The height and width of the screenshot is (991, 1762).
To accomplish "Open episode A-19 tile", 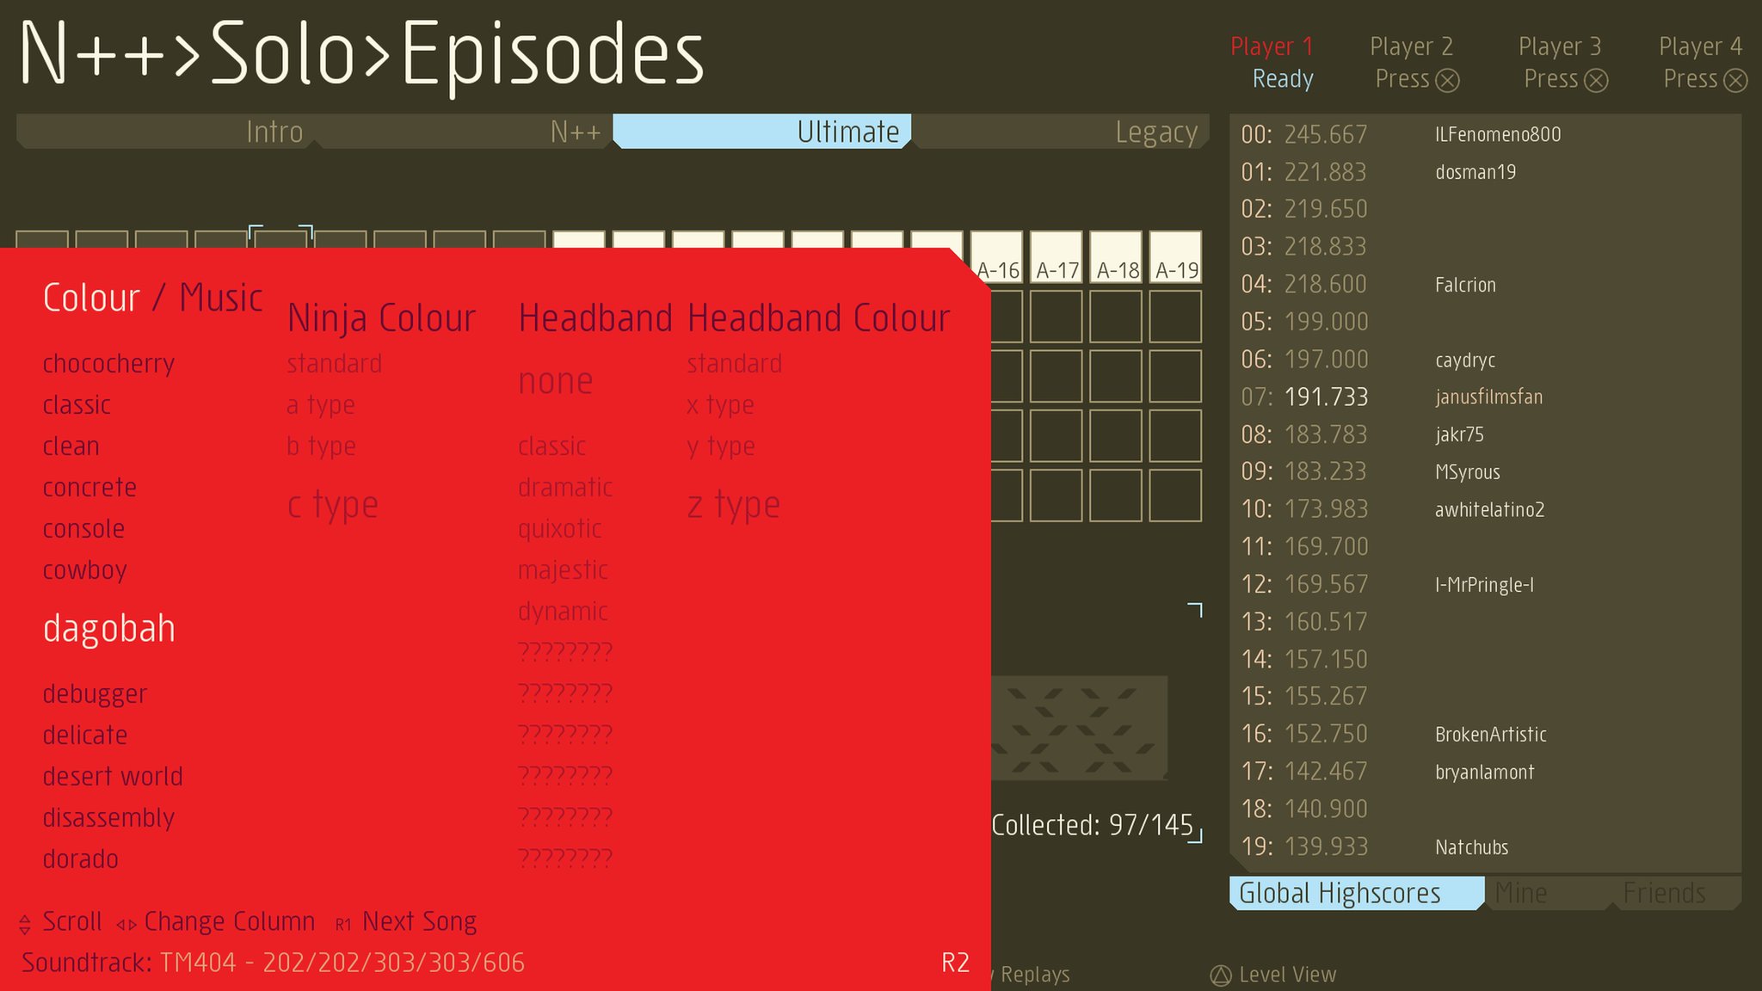I will tap(1176, 257).
